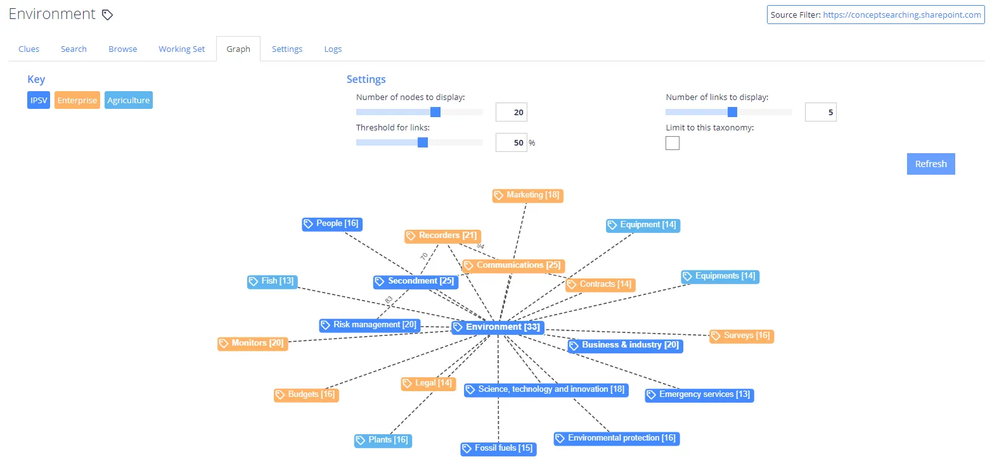Click the tag icon beside Environment title

108,15
